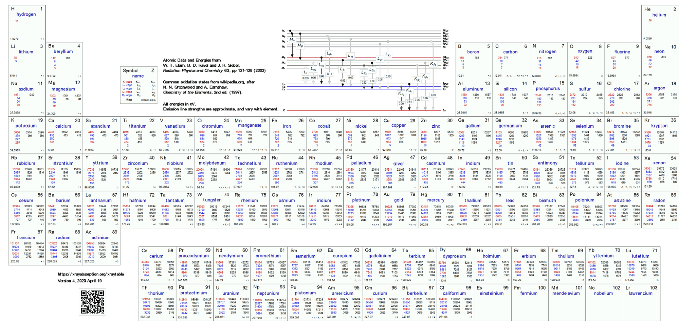Click the 'krypton' element name
Screen dimensions: 679x321
659,126
